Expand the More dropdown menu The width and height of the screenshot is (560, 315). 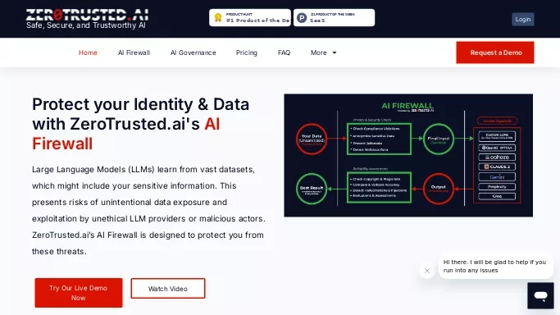click(323, 52)
